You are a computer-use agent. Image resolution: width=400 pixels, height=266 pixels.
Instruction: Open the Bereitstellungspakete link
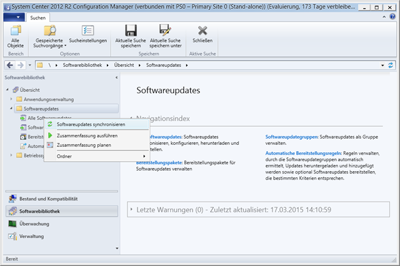coord(159,162)
